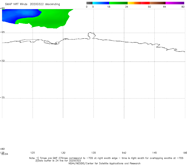Click the 'Note: 1) Times are GMT' footnote line
Screen dimensions: 187x165
point(106,158)
